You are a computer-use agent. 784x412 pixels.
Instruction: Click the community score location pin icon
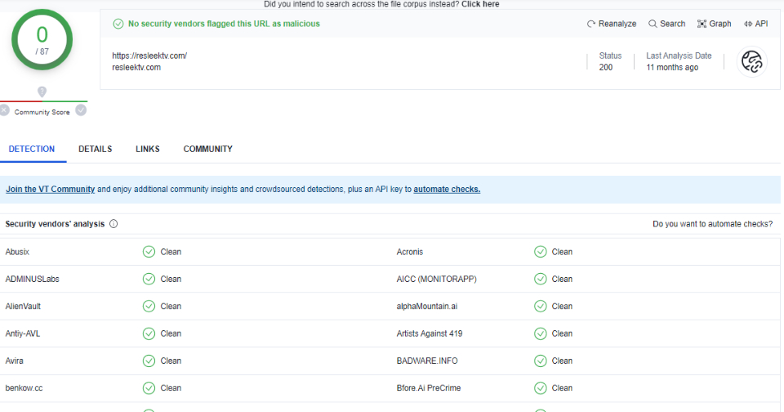pyautogui.click(x=42, y=92)
